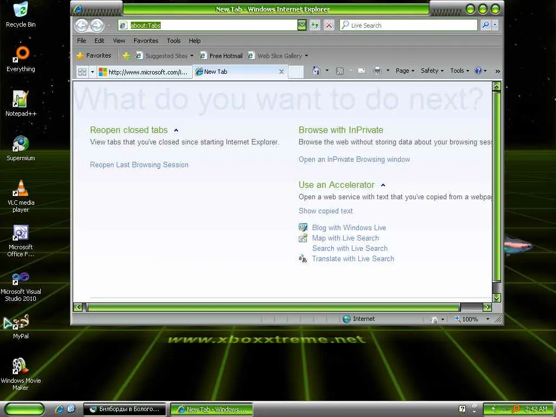Open the Microsoft Visual Studio 2010 shortcut
This screenshot has width=556, height=417.
(21, 287)
